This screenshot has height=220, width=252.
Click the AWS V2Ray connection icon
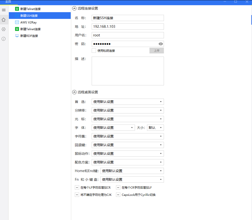[x=17, y=22]
